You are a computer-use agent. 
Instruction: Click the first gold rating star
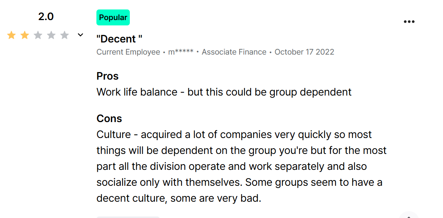pyautogui.click(x=11, y=35)
